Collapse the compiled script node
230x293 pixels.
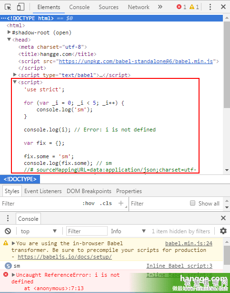coord(15,82)
